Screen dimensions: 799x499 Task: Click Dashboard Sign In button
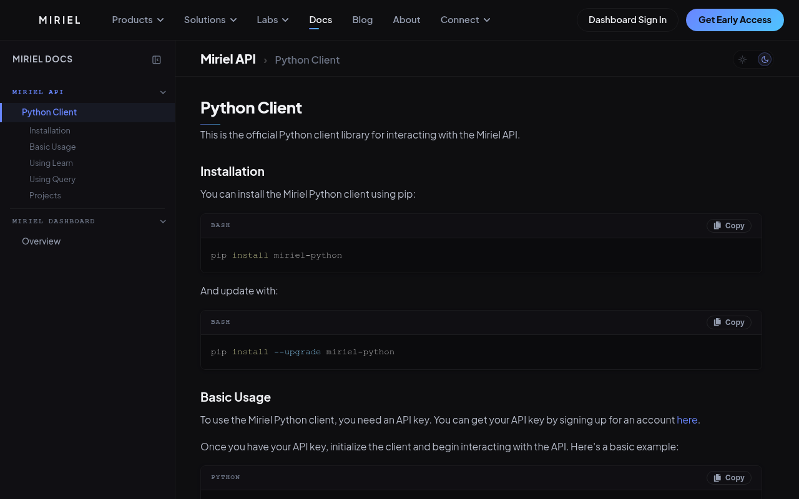[627, 20]
